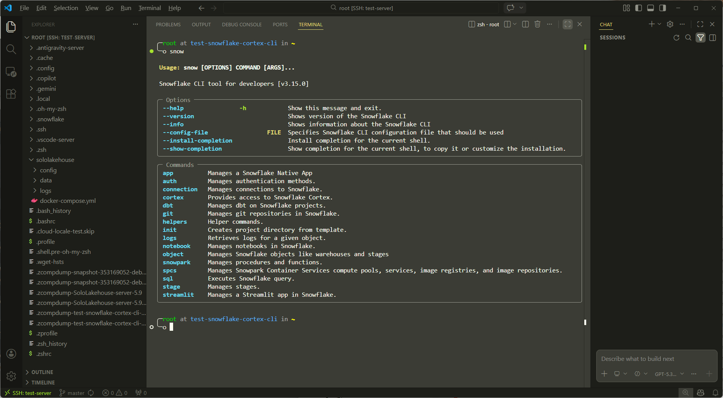This screenshot has height=398, width=723.
Task: Start a new chat with the plus icon
Action: click(651, 24)
